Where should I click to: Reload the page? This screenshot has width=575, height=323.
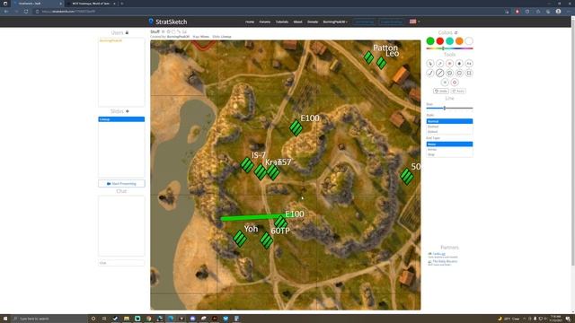tap(26, 12)
